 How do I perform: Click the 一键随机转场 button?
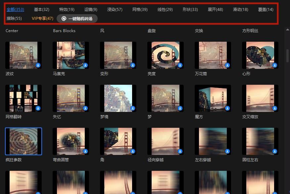click(x=77, y=19)
